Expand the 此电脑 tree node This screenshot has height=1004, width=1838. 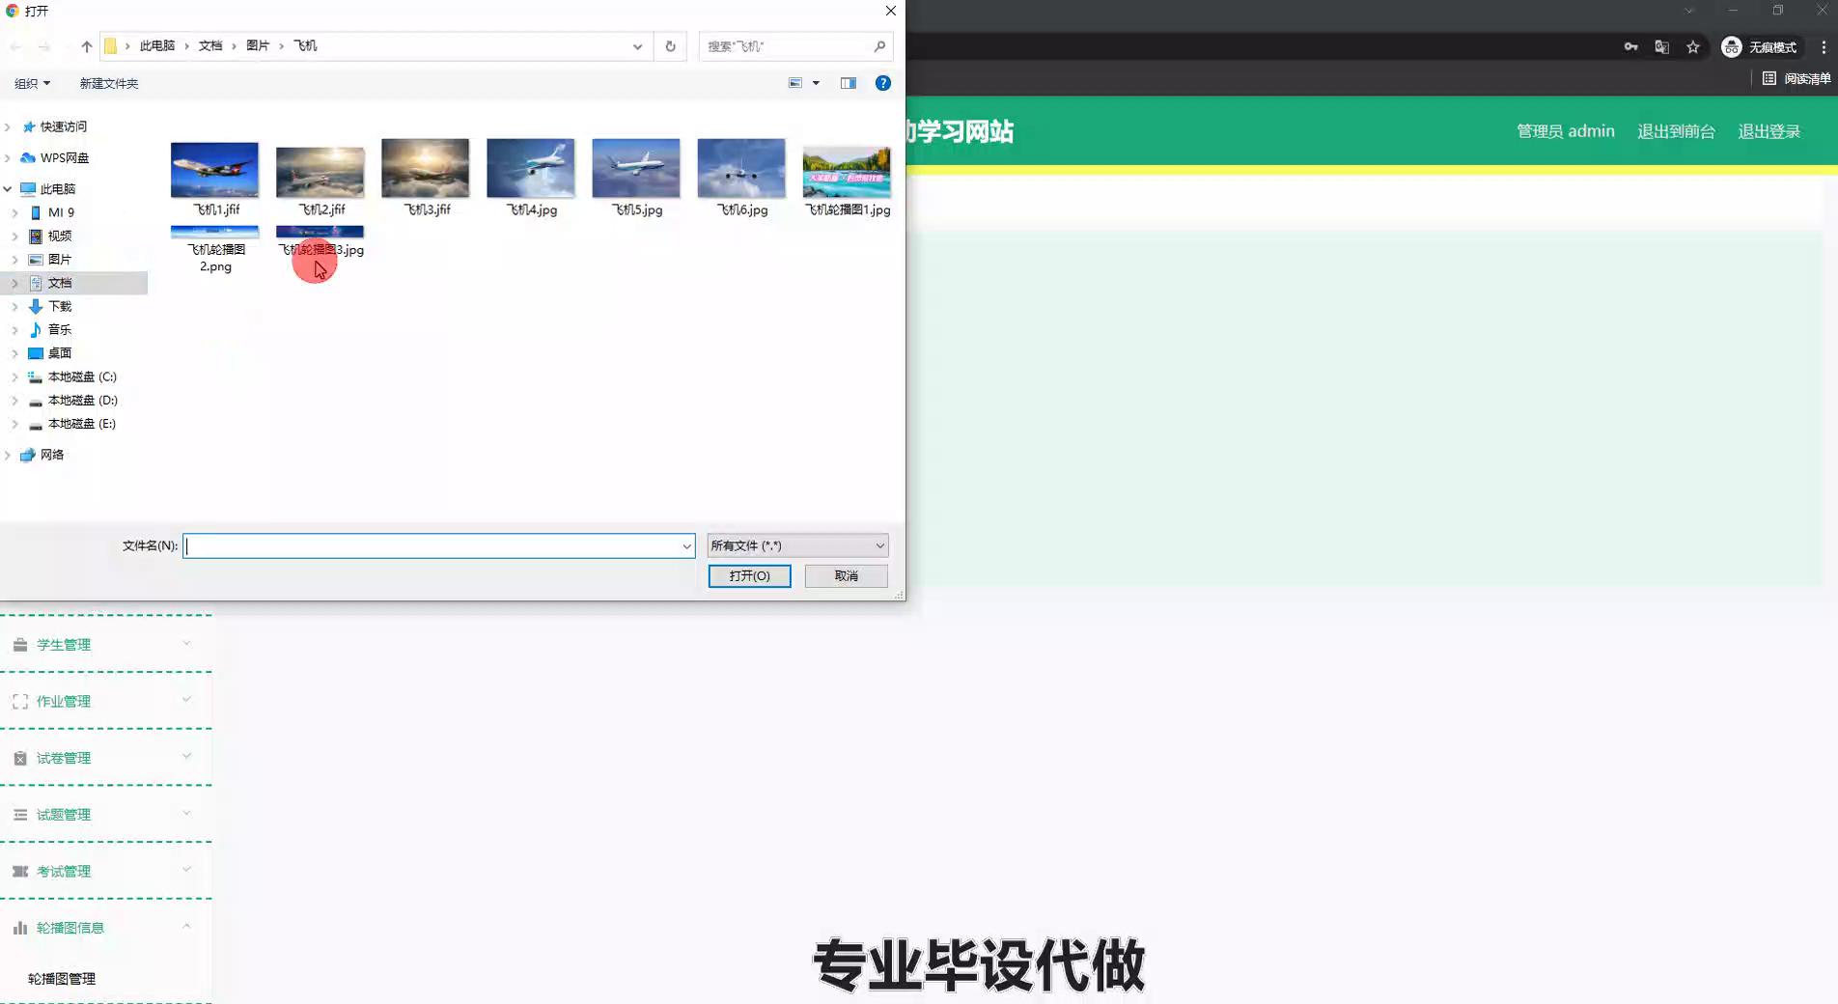8,189
